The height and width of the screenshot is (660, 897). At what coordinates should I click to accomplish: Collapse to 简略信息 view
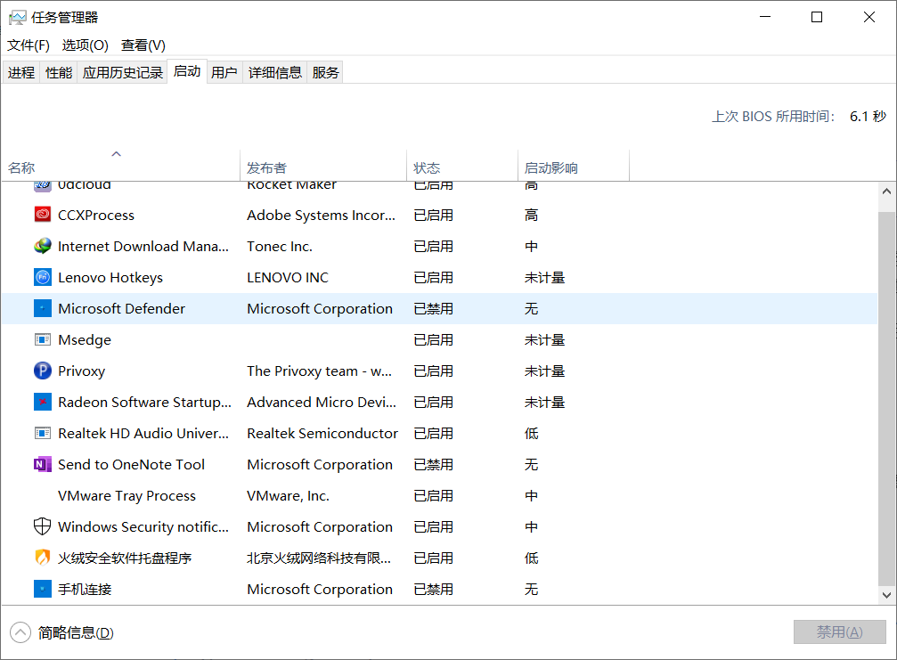point(61,632)
